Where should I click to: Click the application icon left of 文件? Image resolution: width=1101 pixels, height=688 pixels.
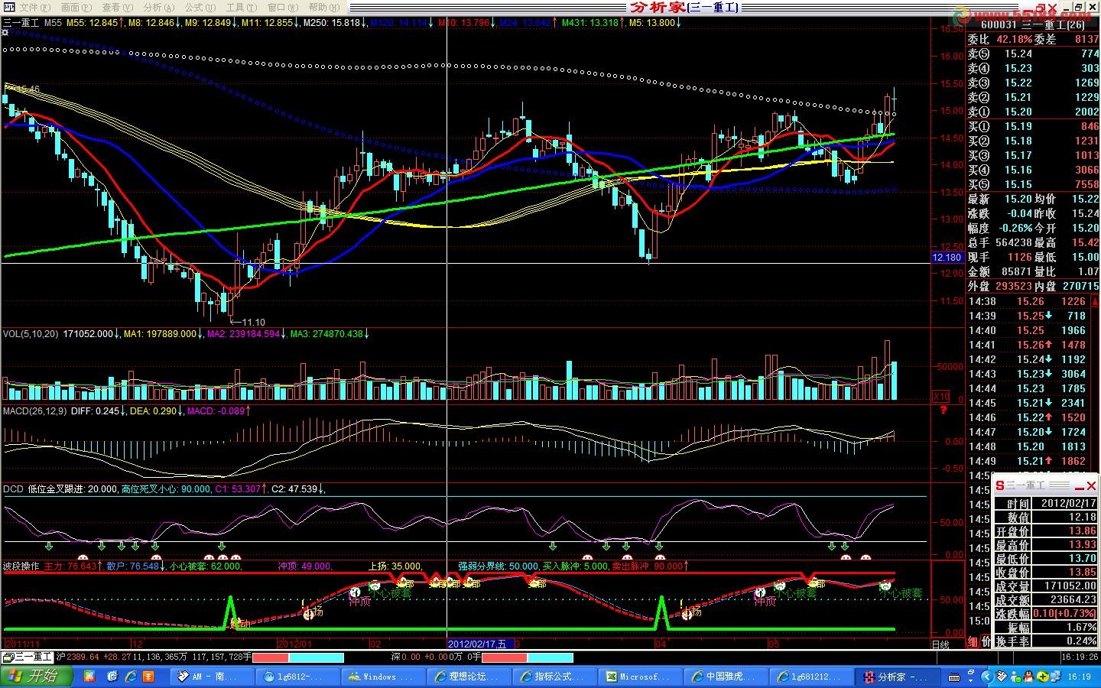8,7
